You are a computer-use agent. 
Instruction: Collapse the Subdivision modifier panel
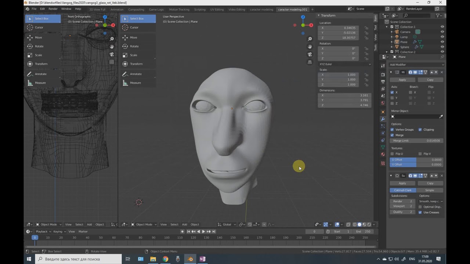(391, 176)
